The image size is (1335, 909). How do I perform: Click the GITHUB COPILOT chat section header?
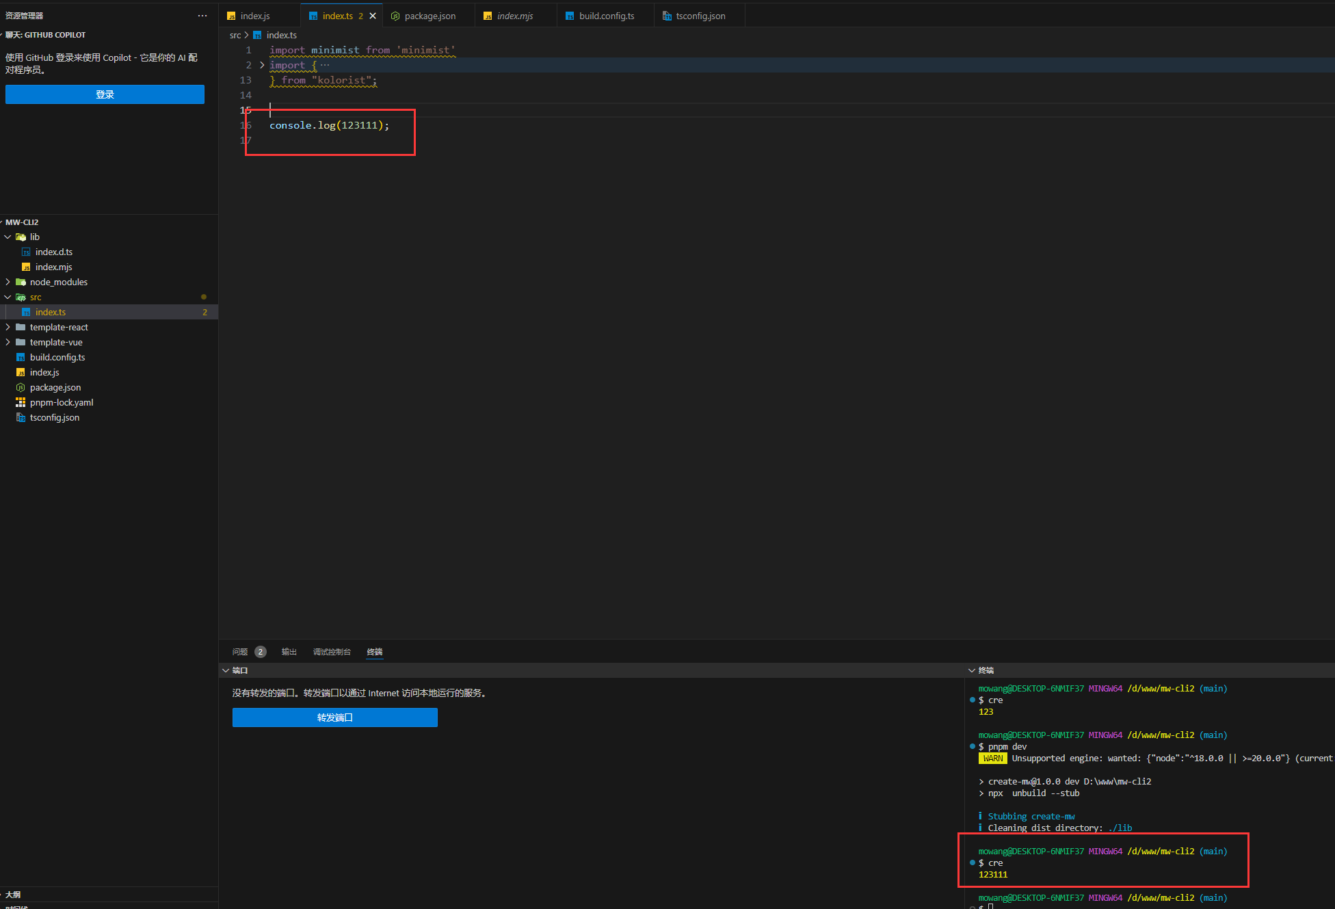pos(46,35)
